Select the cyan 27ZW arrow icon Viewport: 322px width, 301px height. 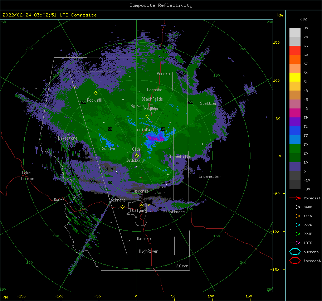(x=295, y=225)
